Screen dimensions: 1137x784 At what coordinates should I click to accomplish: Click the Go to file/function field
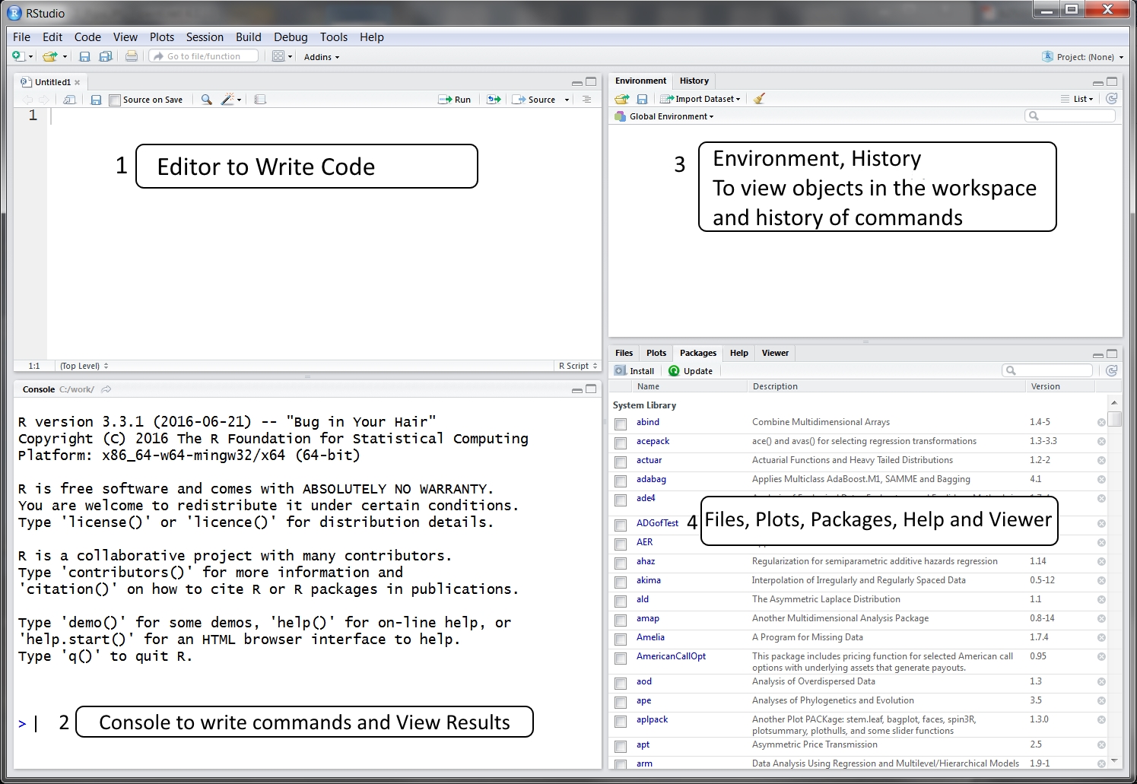point(203,56)
